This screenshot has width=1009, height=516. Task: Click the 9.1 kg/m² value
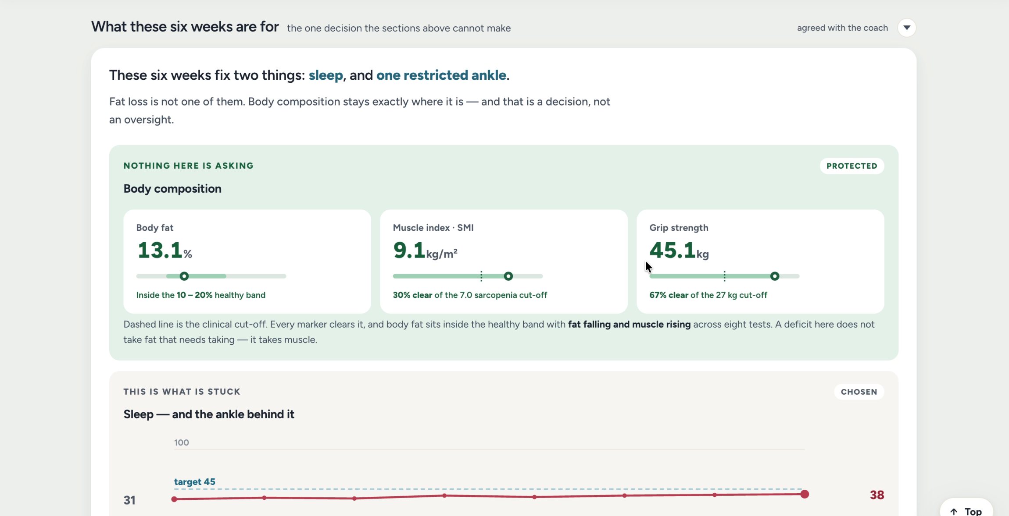pos(425,251)
